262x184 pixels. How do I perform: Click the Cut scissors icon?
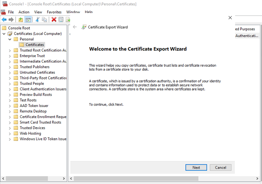(x=37, y=20)
